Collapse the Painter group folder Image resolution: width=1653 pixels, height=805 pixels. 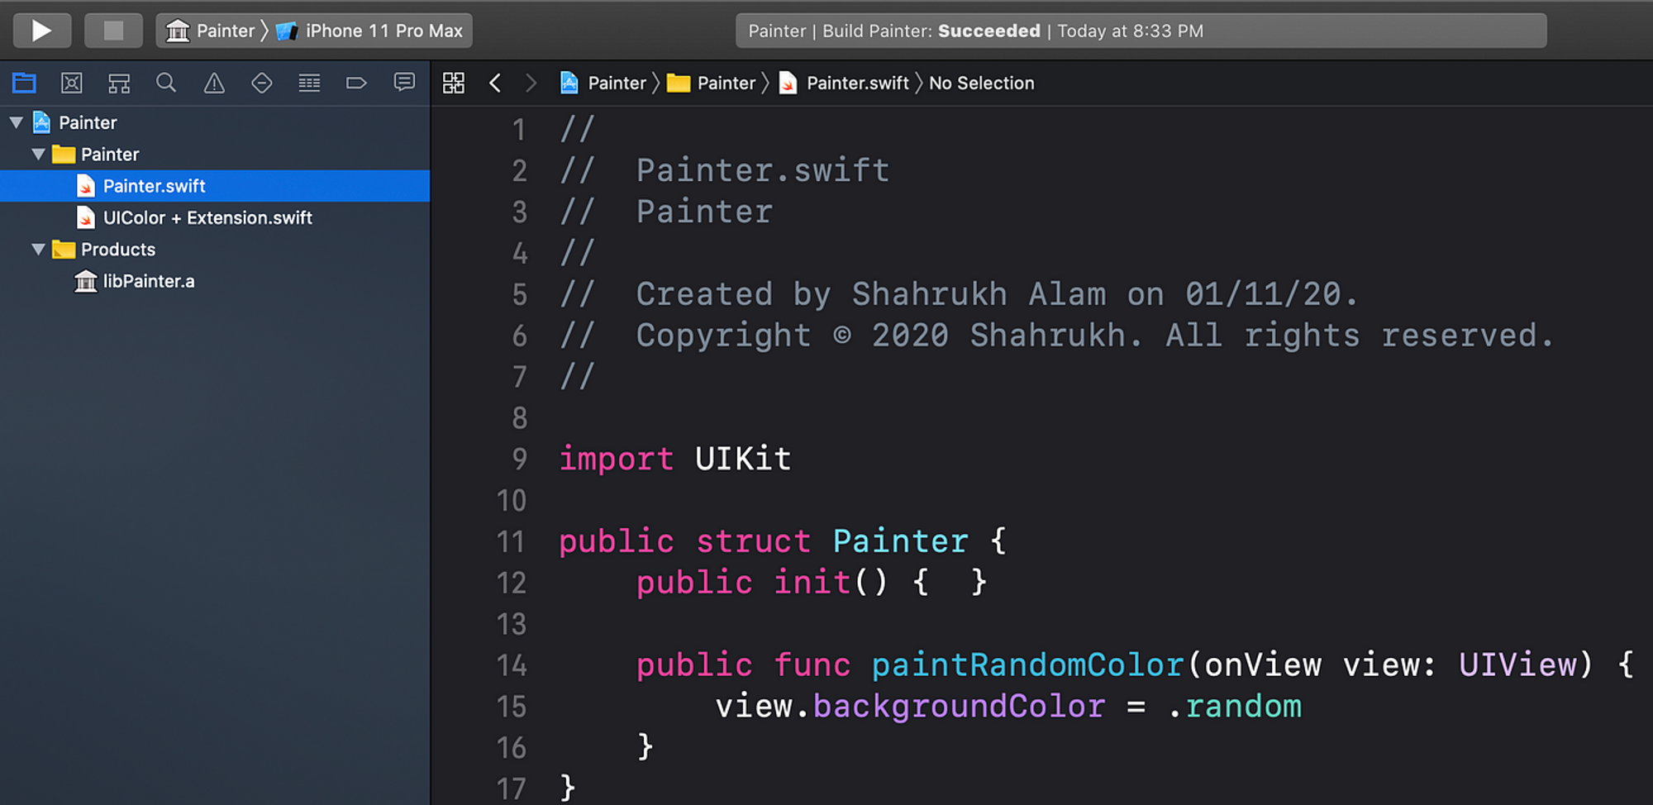[38, 154]
